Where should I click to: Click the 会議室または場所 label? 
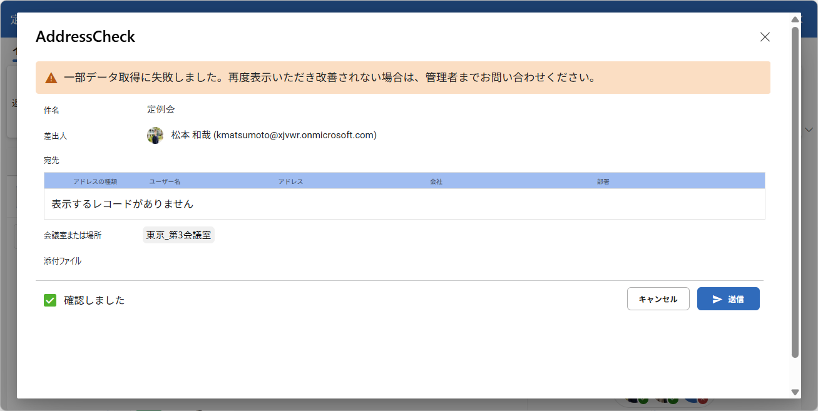73,235
